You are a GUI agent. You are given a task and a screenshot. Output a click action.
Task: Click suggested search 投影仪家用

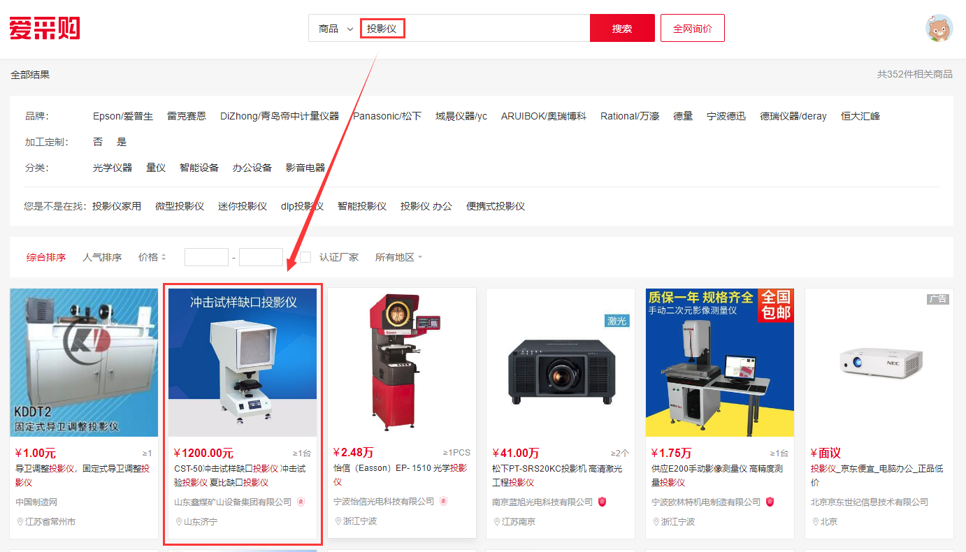pyautogui.click(x=117, y=206)
